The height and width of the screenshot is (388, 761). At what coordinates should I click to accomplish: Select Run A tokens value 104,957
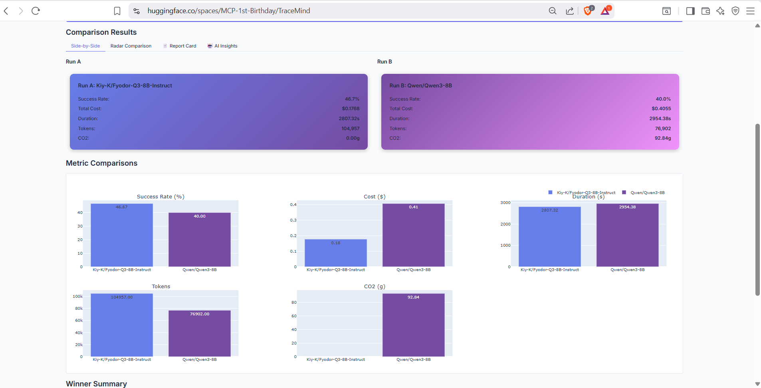tap(351, 129)
